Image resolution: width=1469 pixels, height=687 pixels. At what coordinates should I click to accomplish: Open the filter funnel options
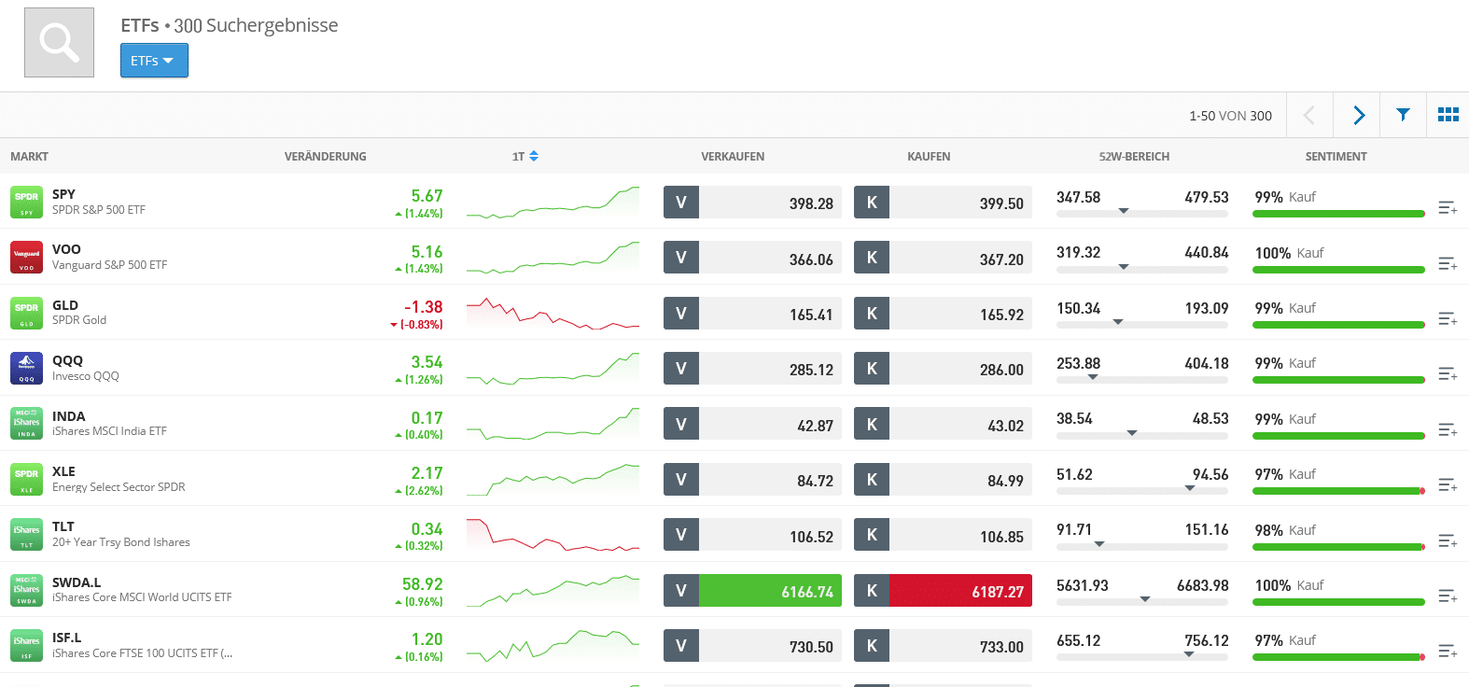pos(1403,115)
